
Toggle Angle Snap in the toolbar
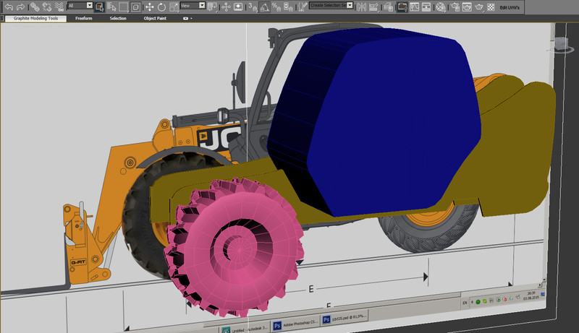click(x=266, y=6)
